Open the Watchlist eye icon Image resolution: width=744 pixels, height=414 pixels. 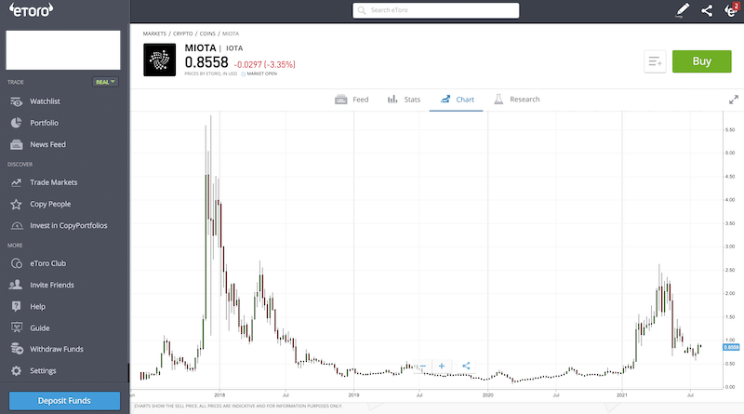[x=17, y=101]
